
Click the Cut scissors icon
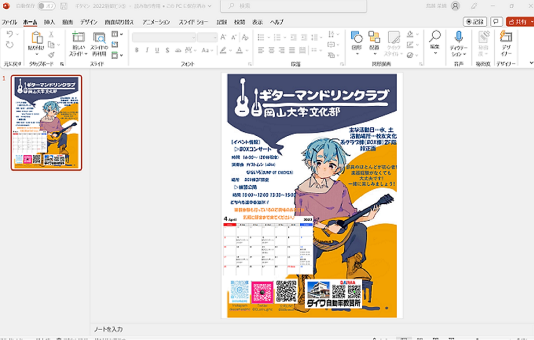(51, 34)
